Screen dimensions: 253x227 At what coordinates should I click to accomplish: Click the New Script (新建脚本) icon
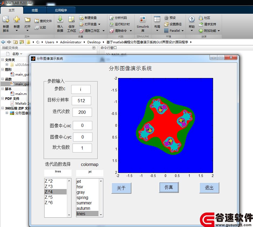click(6, 19)
